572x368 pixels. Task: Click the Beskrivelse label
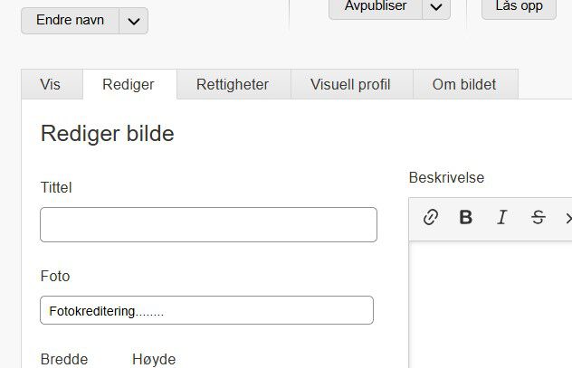coord(446,177)
